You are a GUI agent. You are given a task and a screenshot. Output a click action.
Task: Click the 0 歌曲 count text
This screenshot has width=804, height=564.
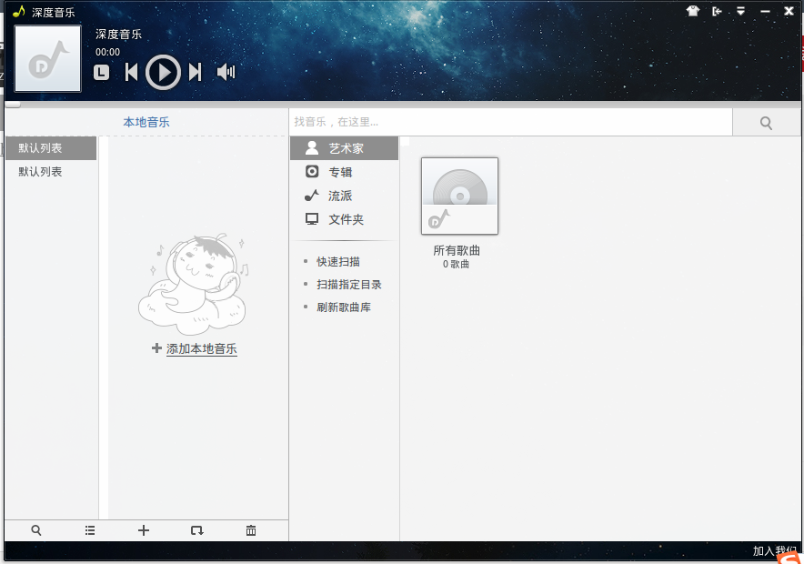456,264
